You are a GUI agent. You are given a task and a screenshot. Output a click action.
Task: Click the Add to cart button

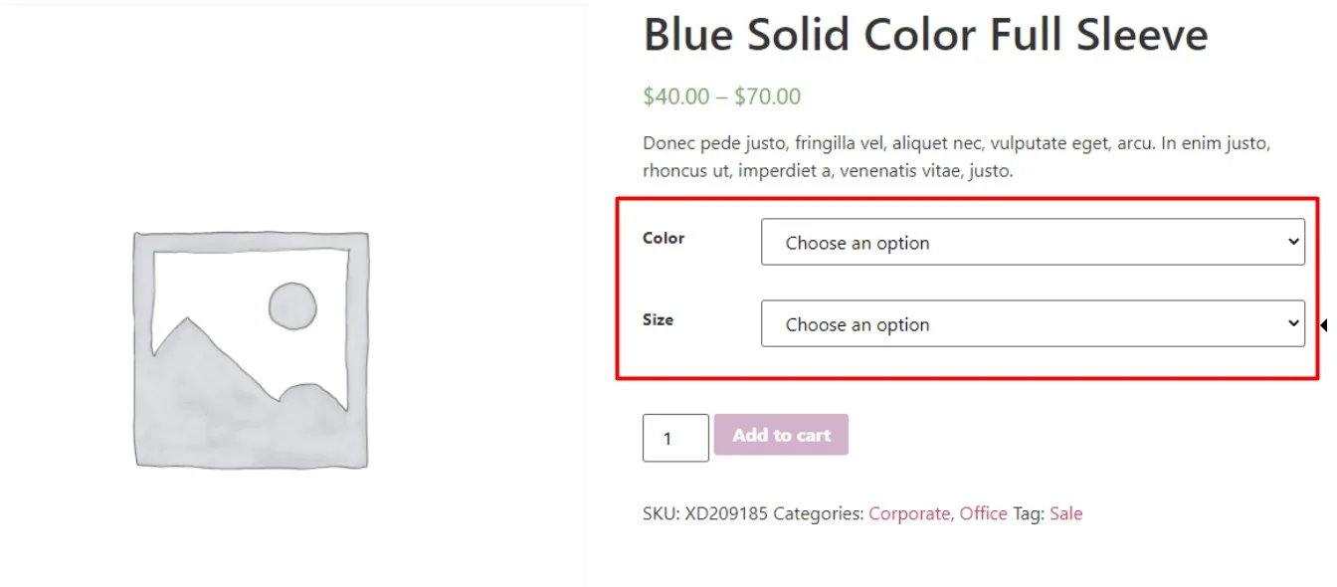pyautogui.click(x=781, y=435)
